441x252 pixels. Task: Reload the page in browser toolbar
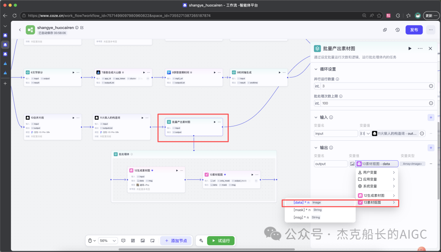[14, 16]
